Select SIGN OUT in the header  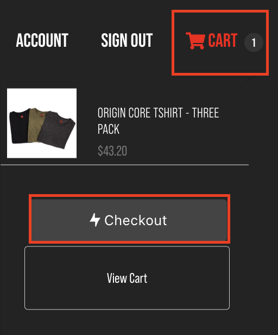coord(127,40)
